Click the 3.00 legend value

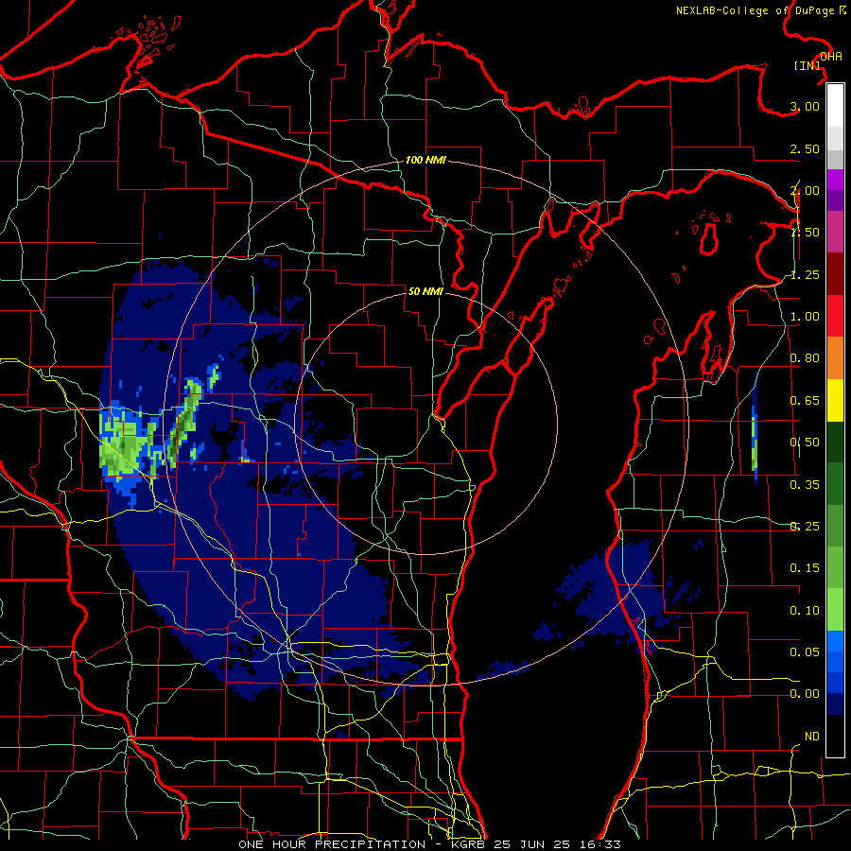coord(805,106)
